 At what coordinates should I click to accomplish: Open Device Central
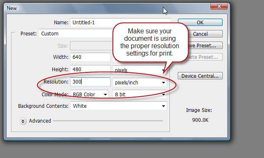[x=200, y=76]
